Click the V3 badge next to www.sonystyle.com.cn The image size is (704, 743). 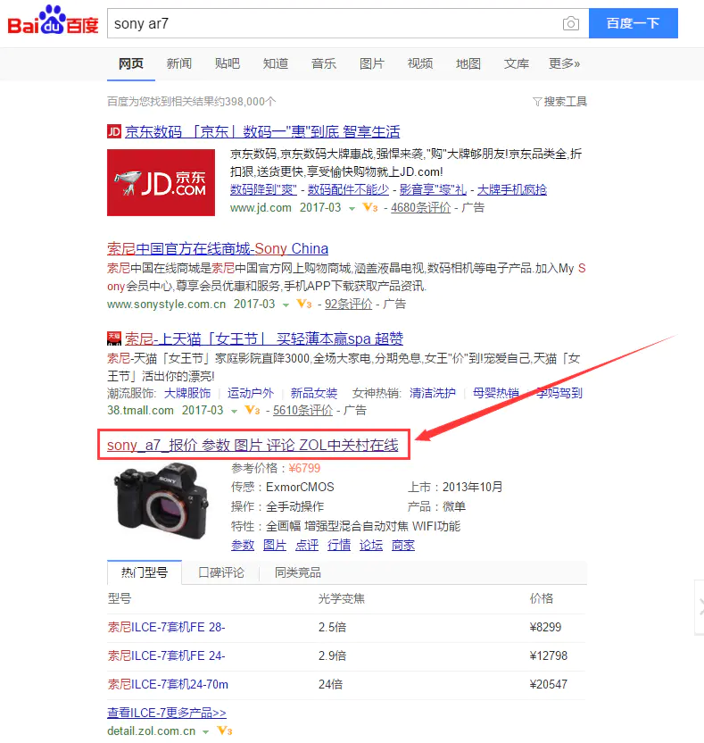[x=304, y=304]
